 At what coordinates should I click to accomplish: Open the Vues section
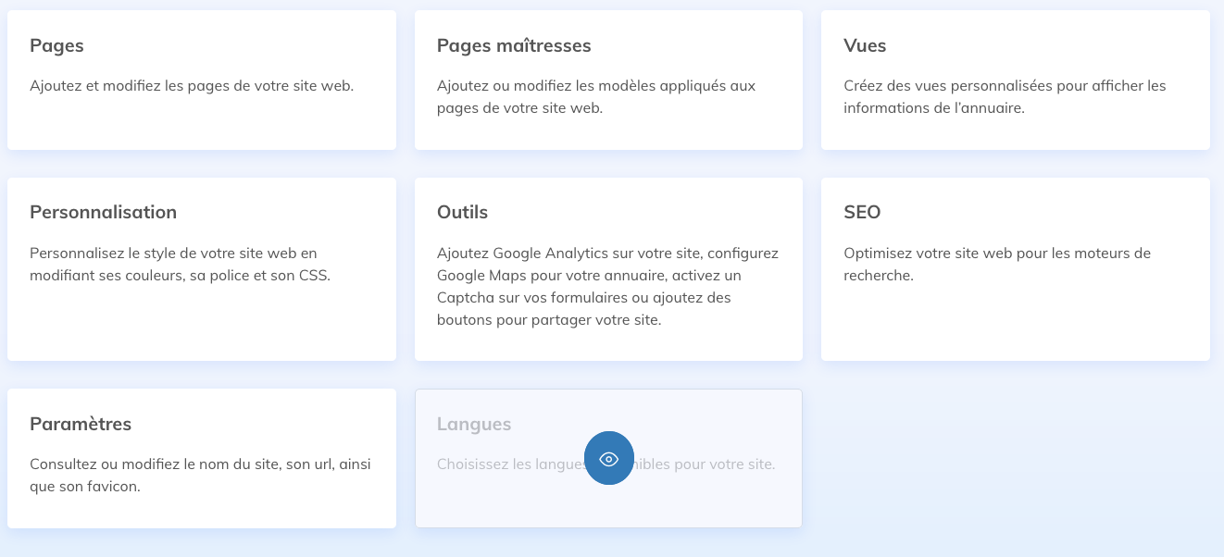(1015, 80)
